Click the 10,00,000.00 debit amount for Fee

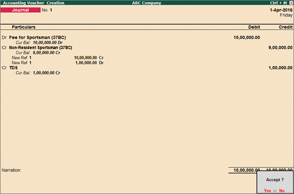pos(247,37)
